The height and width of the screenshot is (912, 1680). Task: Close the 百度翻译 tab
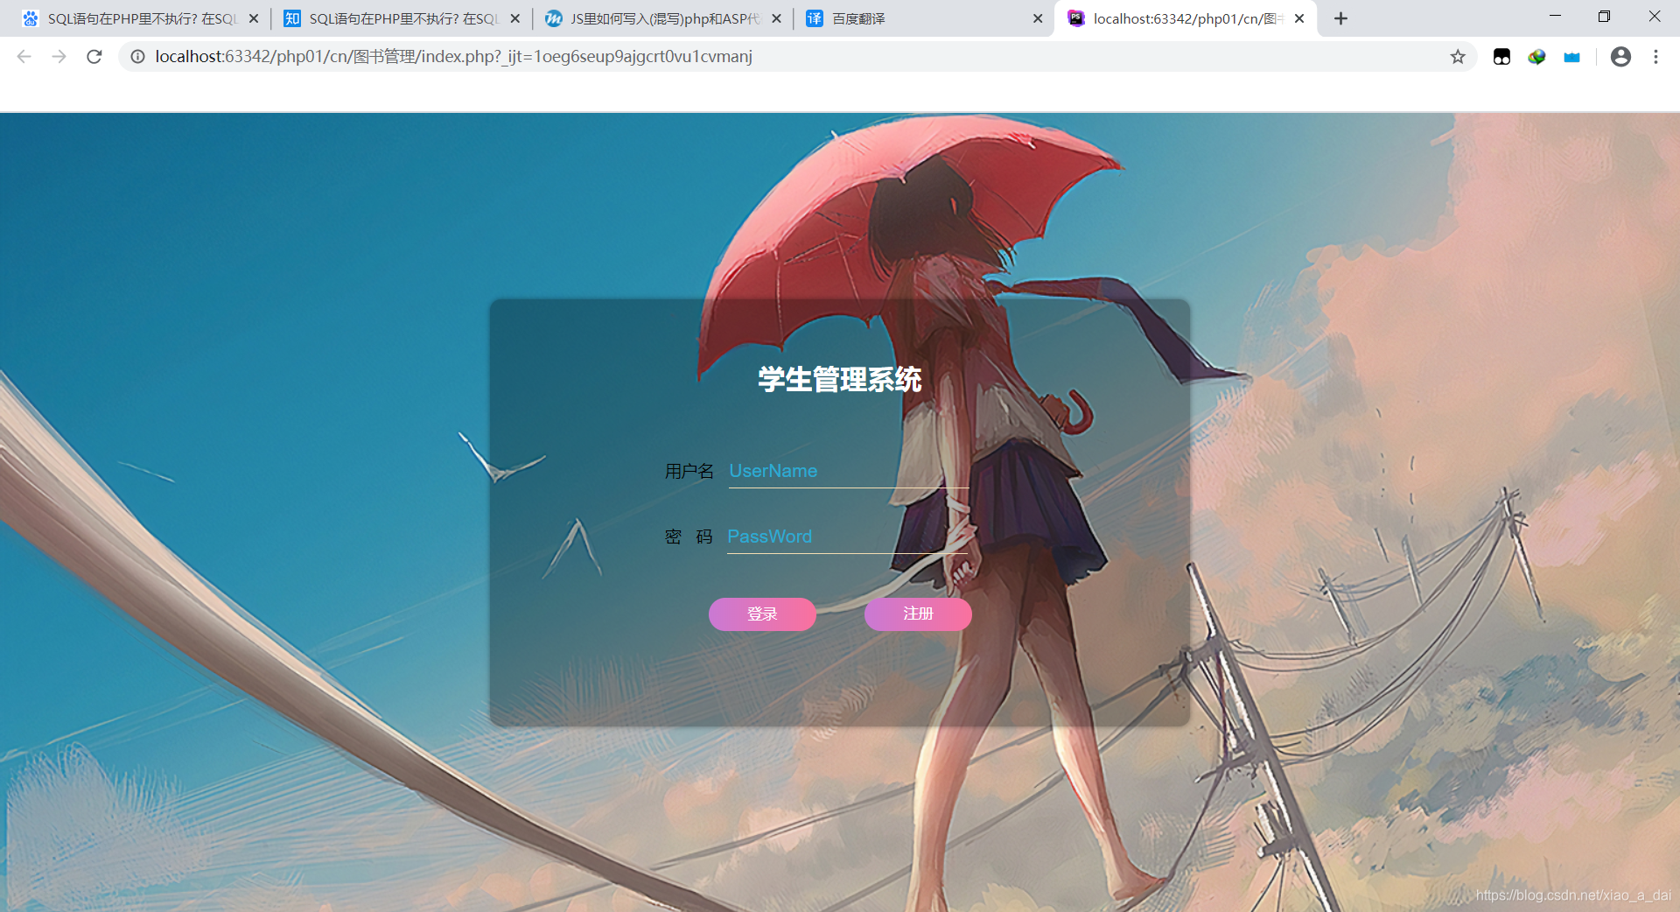coord(1038,18)
